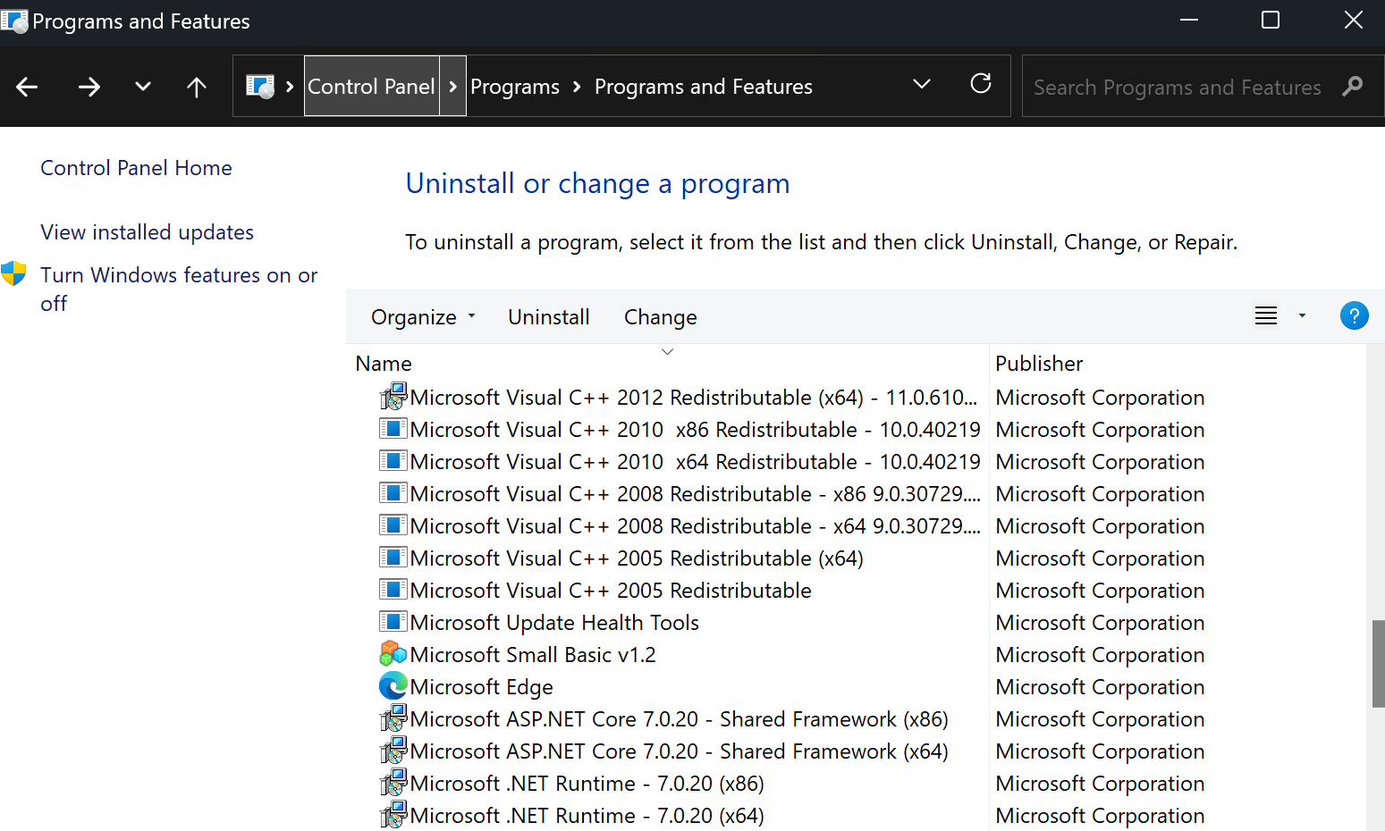Select Visual C++ 2008 Redistributable x86 9.0.30729 name
1385x831 pixels.
pyautogui.click(x=696, y=494)
